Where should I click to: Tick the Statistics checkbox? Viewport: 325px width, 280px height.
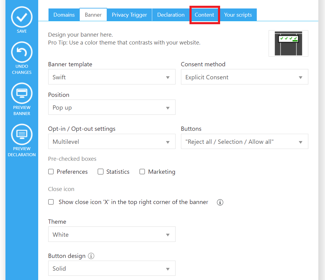(x=101, y=172)
